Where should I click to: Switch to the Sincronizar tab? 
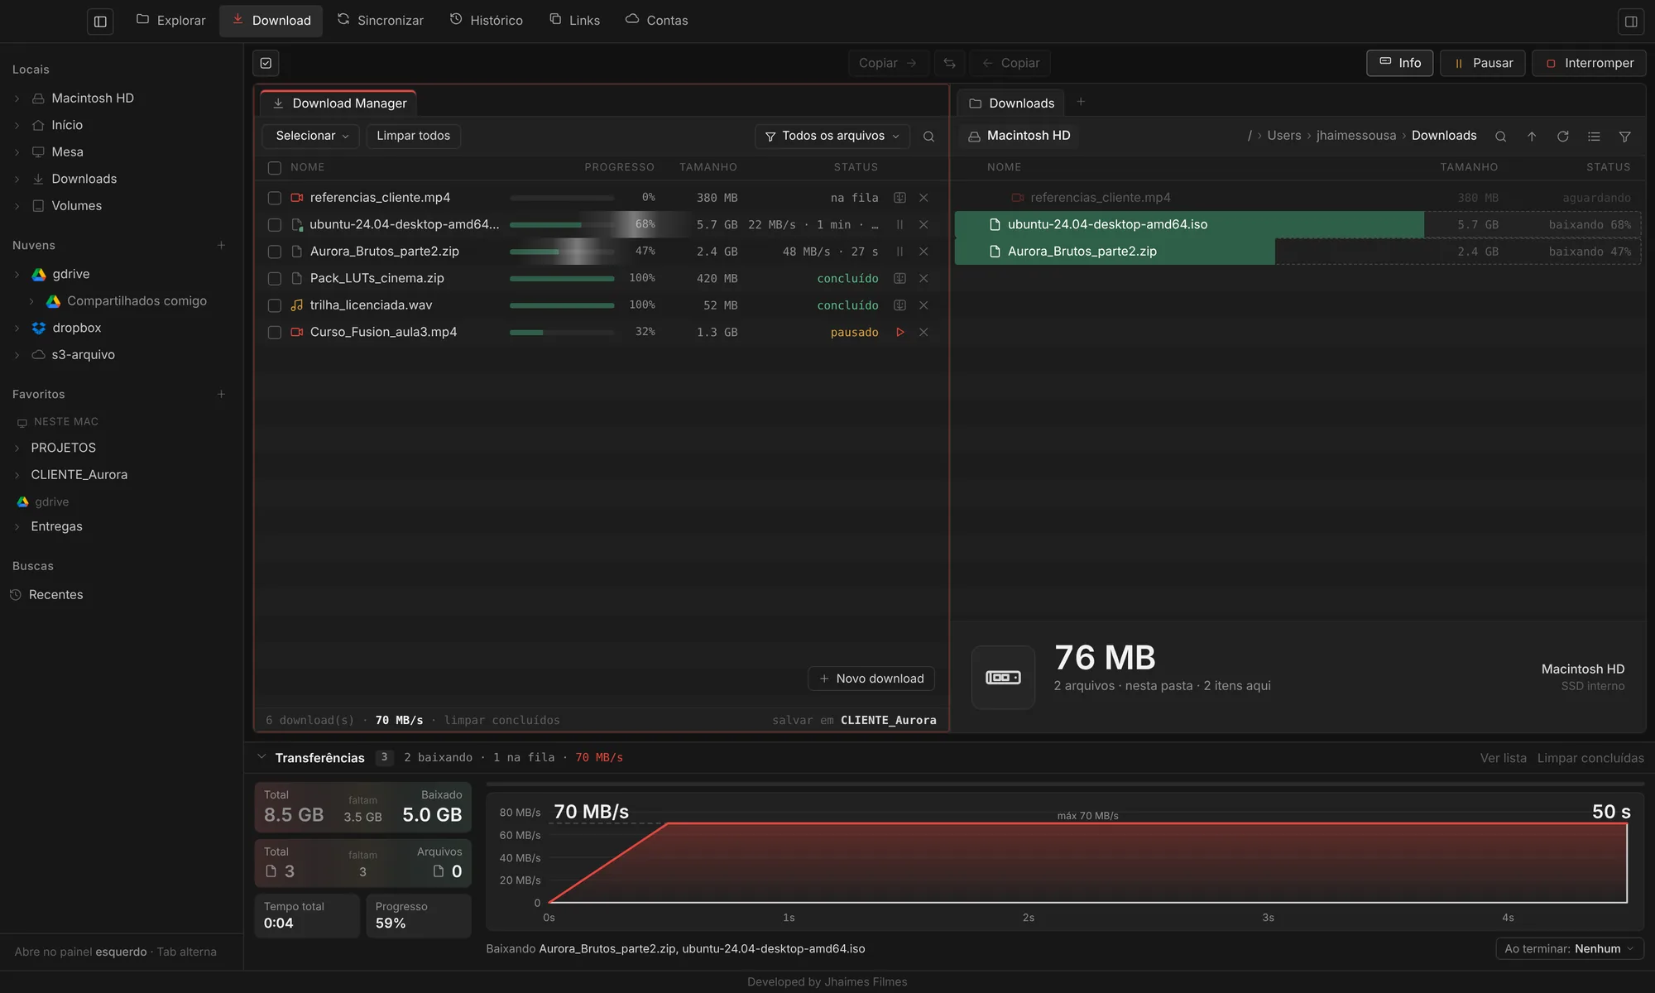point(380,20)
